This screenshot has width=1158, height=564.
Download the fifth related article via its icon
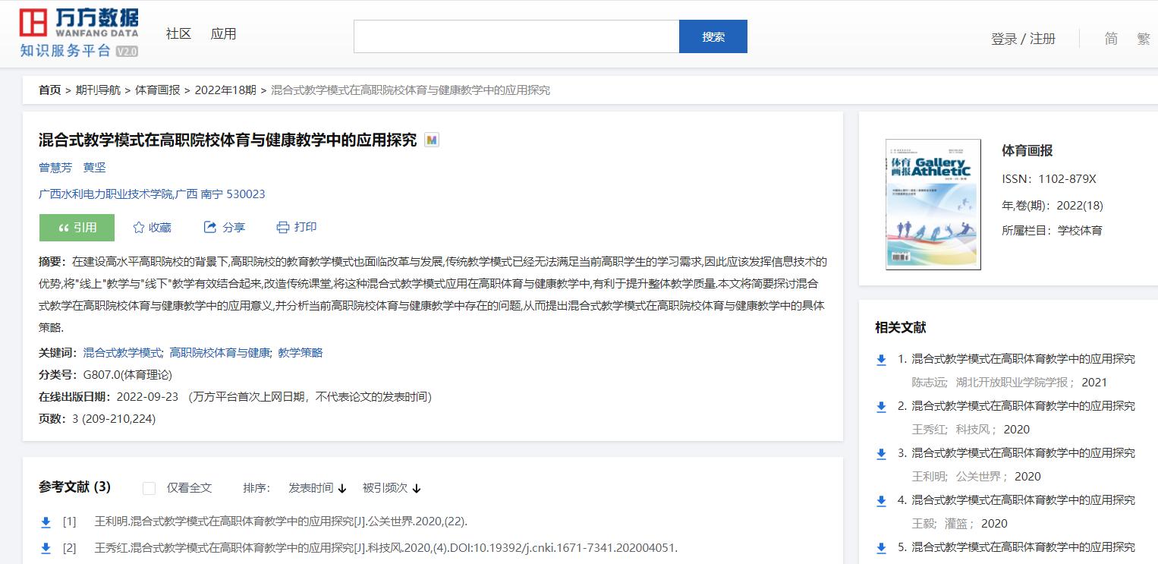tap(881, 548)
